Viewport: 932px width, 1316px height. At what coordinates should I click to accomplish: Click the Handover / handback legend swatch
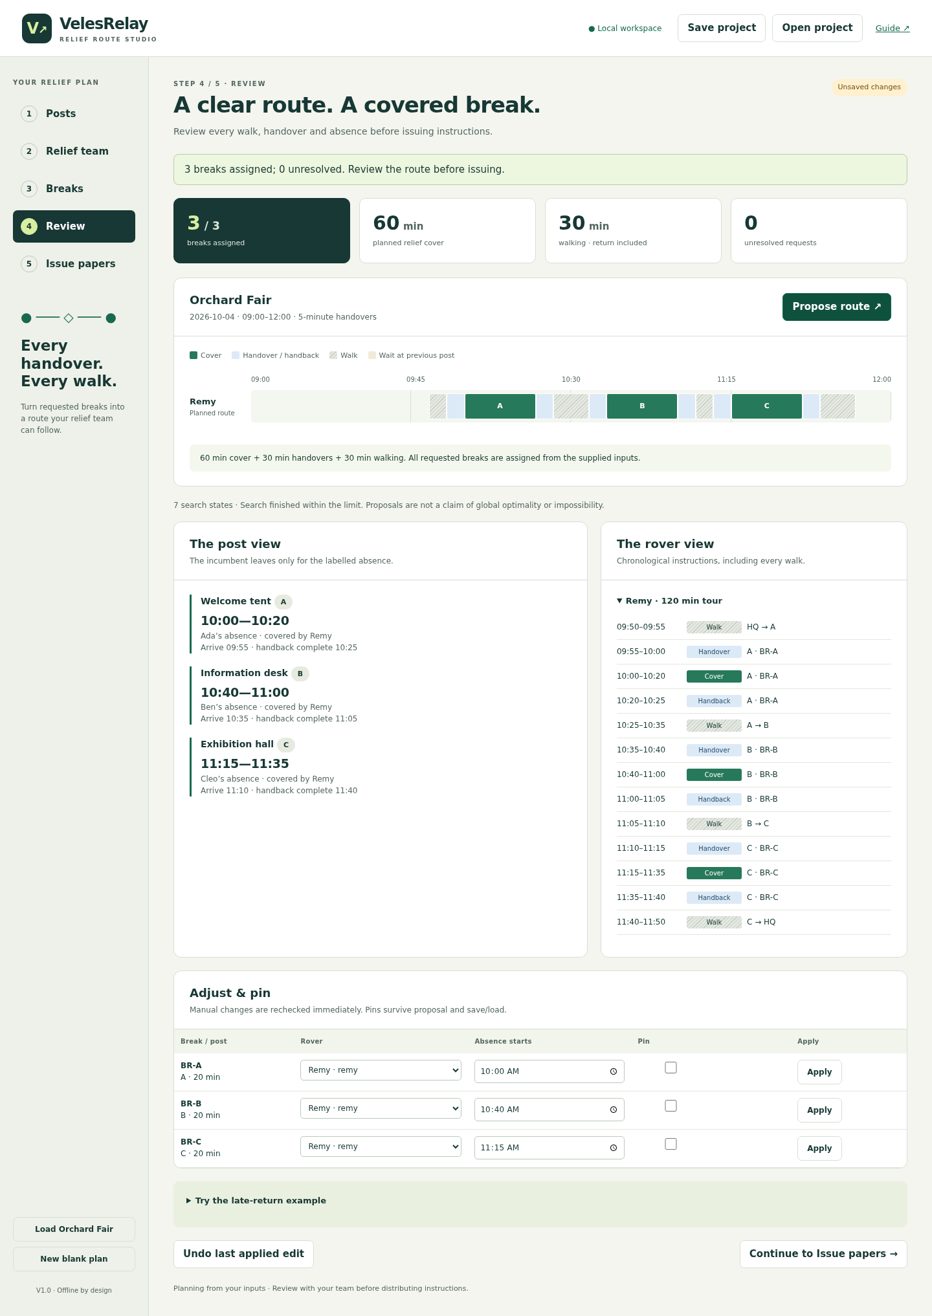pos(236,355)
